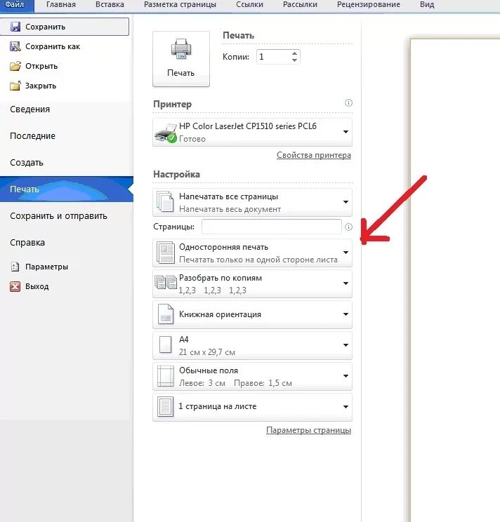Expand the Односторонняя печать dropdown arrow
This screenshot has height=522, width=500.
pyautogui.click(x=346, y=253)
